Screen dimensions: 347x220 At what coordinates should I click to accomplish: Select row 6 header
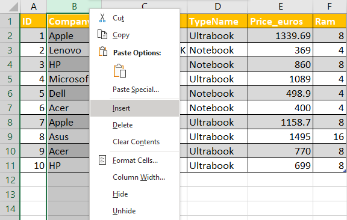(x=10, y=93)
